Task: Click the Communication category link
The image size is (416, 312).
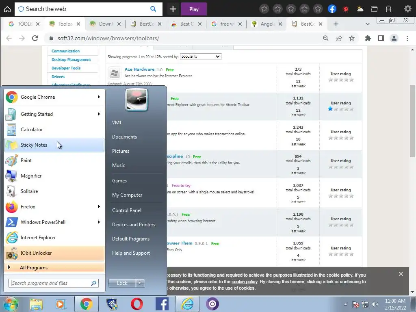Action: click(x=65, y=51)
